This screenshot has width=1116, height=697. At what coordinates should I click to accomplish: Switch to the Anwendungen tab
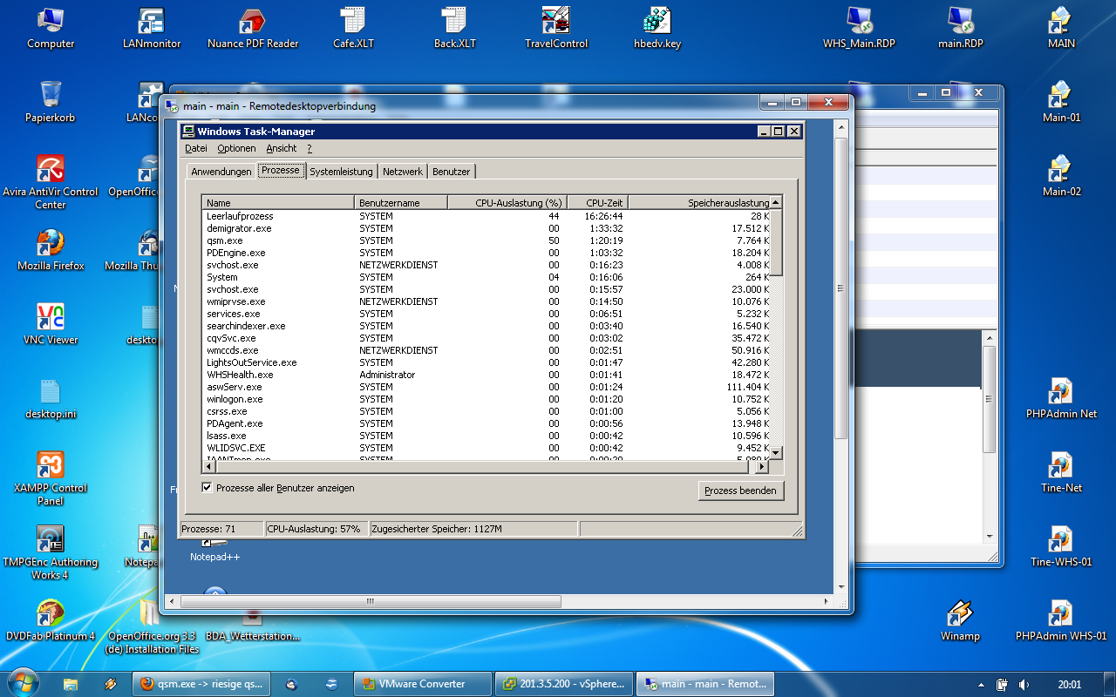pyautogui.click(x=221, y=172)
